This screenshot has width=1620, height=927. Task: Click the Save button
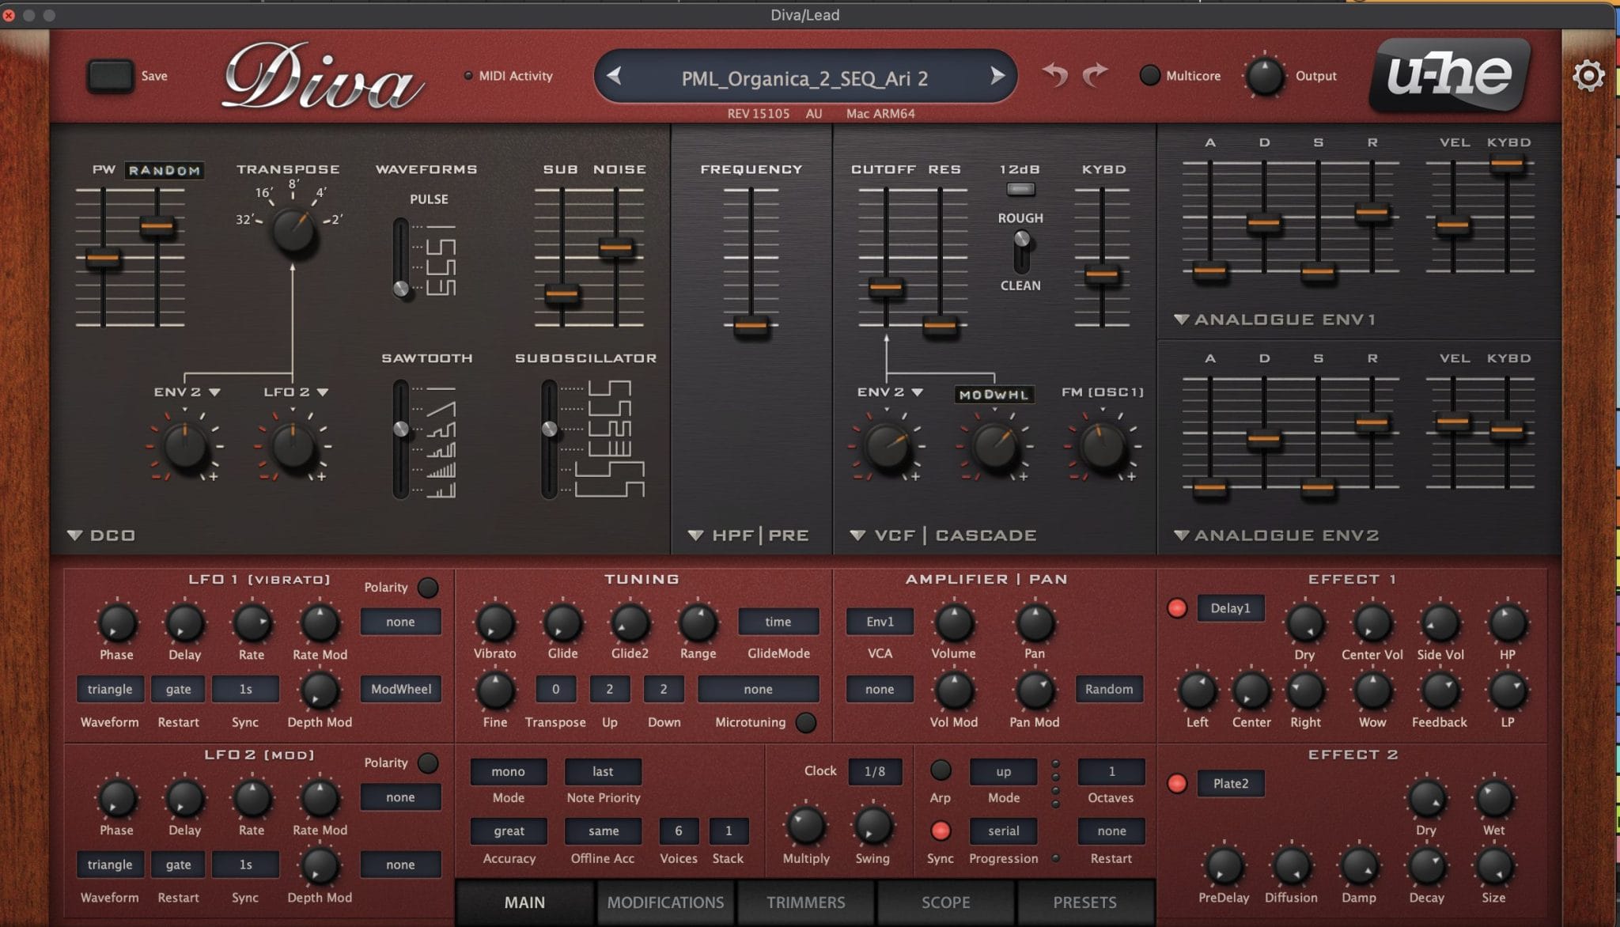[x=111, y=74]
